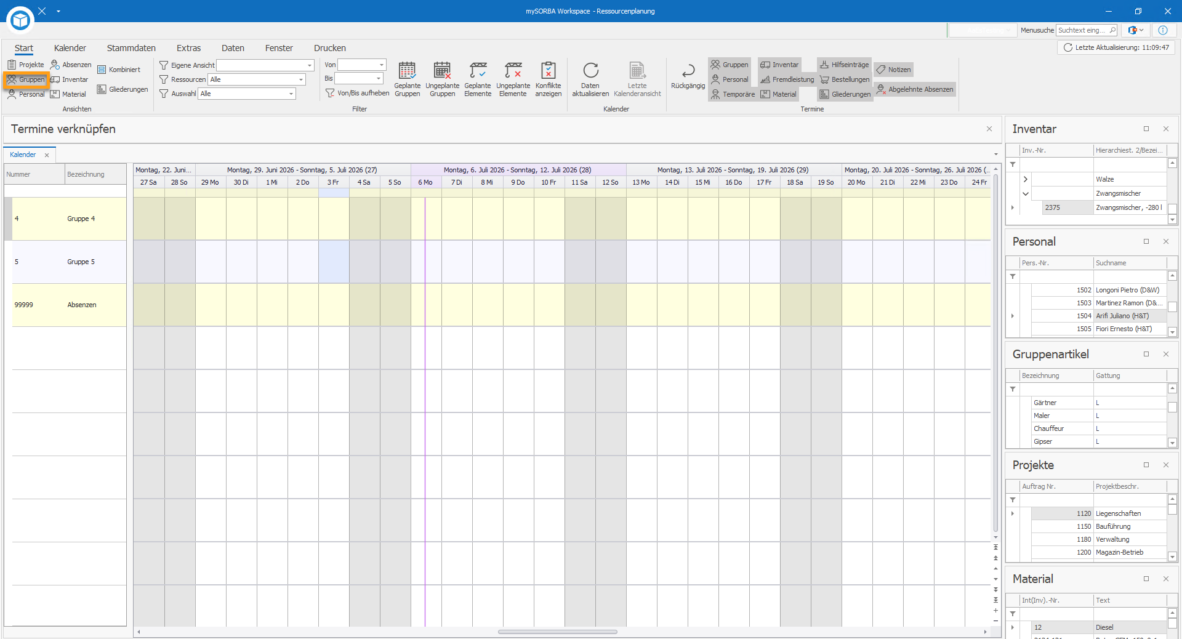The image size is (1182, 639).
Task: Open the Daten ribbon tab
Action: (x=233, y=48)
